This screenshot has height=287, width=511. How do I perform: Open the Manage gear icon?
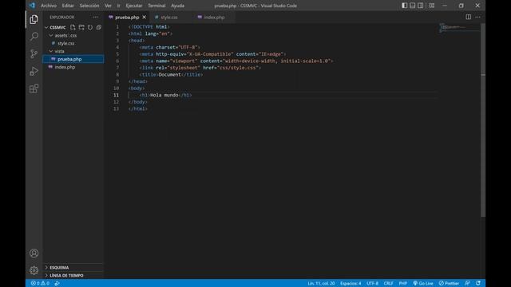(34, 270)
